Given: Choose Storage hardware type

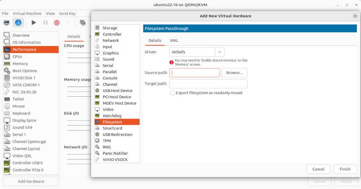Looking at the screenshot, I should [117, 28].
